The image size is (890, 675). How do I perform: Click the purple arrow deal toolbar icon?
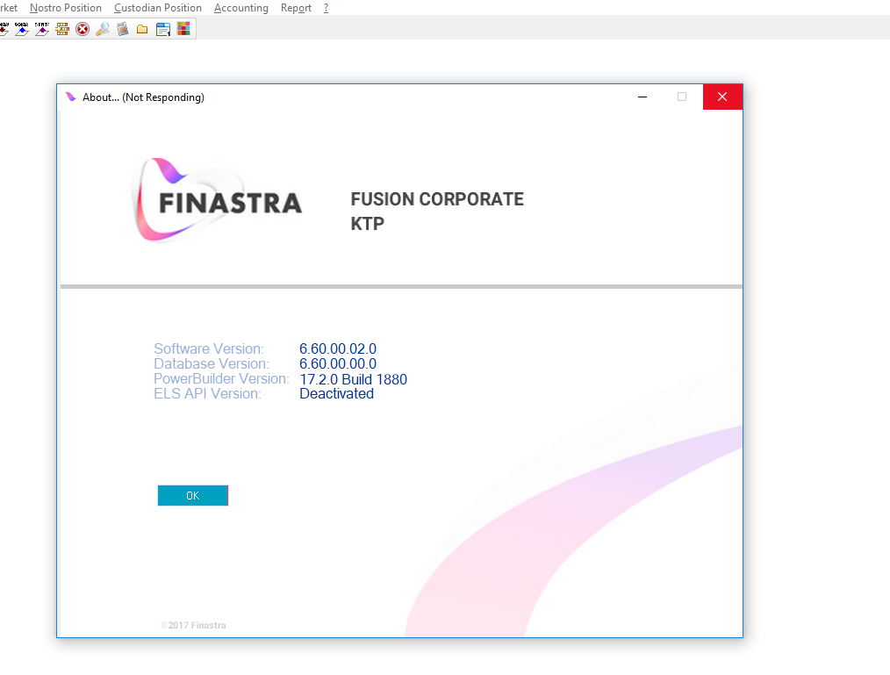coord(42,29)
